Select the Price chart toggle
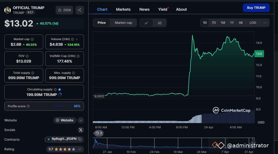Viewport: 278px width, 154px height. pos(102,23)
